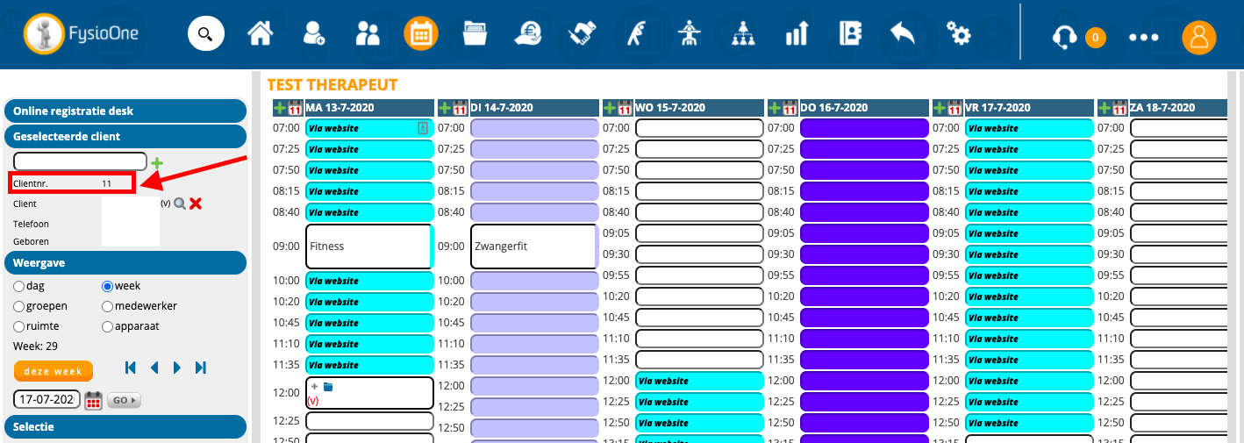Viewport: 1244px width, 443px height.
Task: Choose the 'ruimte' radio button
Action: [19, 326]
